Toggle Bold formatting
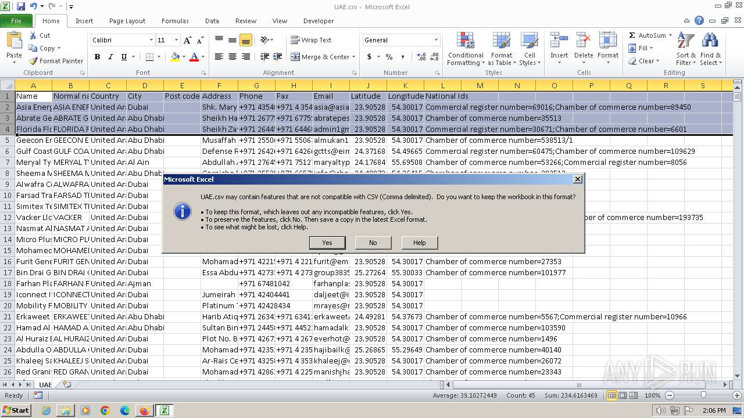This screenshot has width=744, height=418. (97, 57)
